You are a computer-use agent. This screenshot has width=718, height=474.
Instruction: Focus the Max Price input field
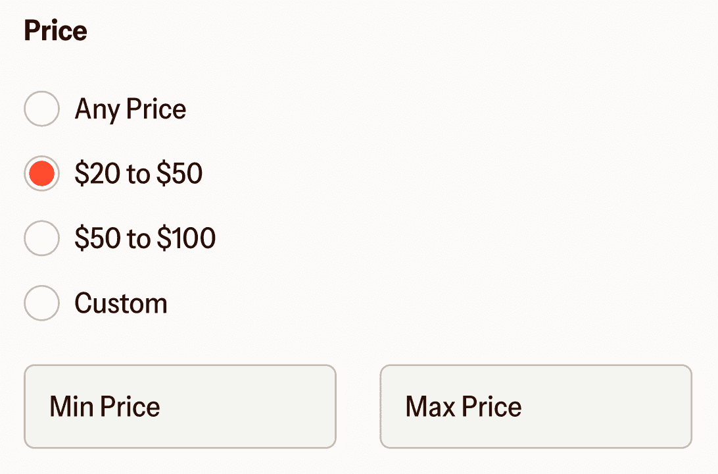536,407
